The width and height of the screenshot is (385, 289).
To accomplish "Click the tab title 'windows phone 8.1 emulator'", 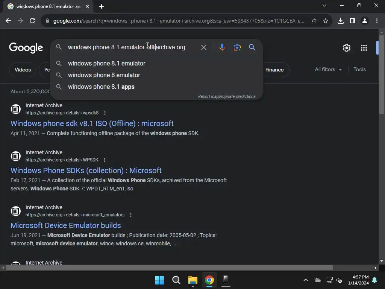I will click(49, 6).
